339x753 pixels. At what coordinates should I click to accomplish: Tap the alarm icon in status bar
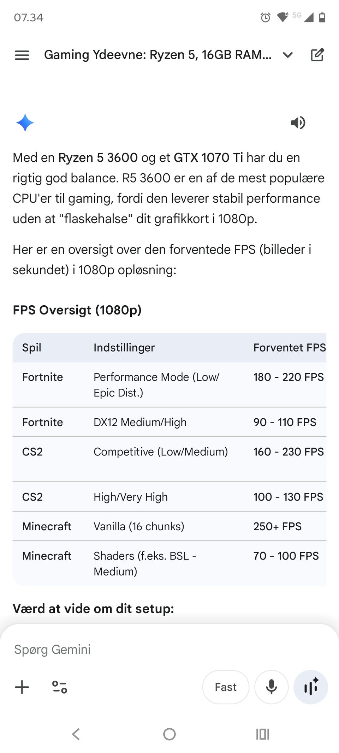[266, 17]
